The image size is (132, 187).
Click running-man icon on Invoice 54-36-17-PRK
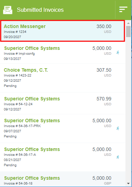click(118, 128)
